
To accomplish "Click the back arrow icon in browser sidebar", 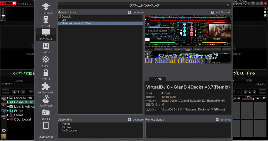I will tap(4, 117).
